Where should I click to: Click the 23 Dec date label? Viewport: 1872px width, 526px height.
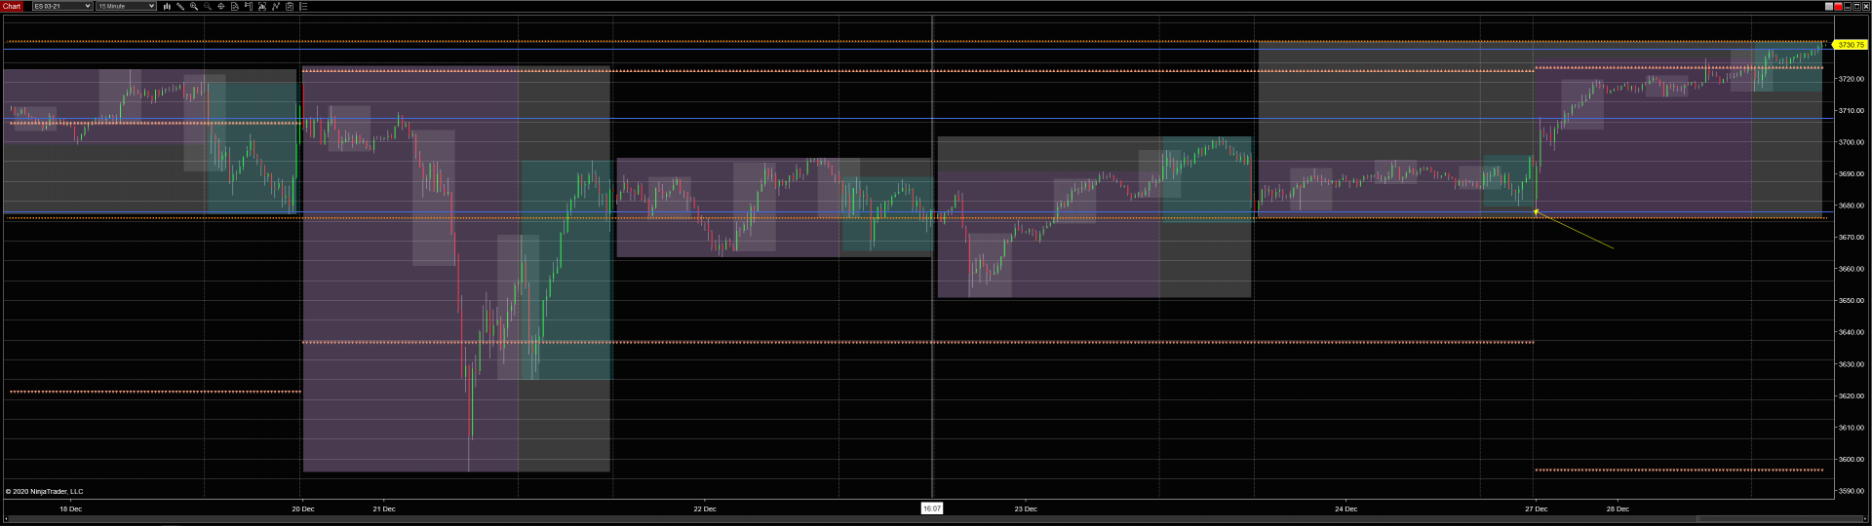1026,508
